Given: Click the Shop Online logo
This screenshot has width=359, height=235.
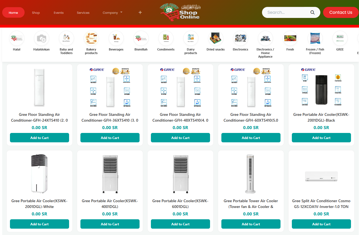Looking at the screenshot, I should coord(180,12).
